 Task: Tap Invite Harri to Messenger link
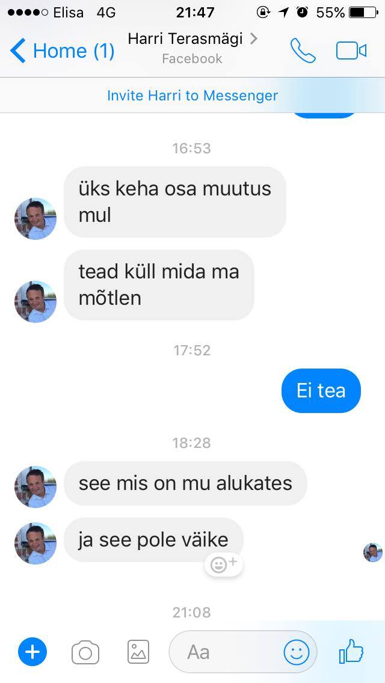coord(192,96)
